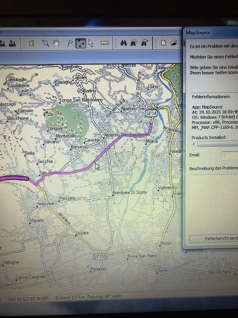Open Find Places with first binoculars icon
Image resolution: width=238 pixels, height=318 pixels.
123,43
